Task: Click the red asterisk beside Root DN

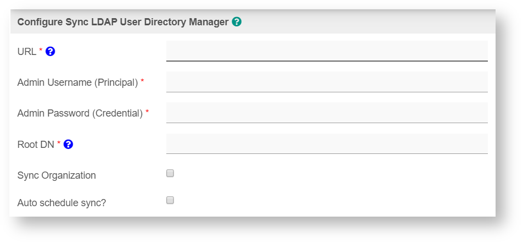Action: pyautogui.click(x=59, y=143)
